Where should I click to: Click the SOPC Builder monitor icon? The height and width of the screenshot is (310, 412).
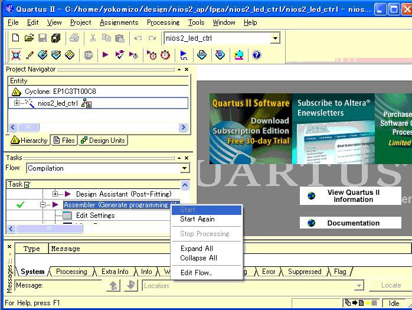pos(238,55)
